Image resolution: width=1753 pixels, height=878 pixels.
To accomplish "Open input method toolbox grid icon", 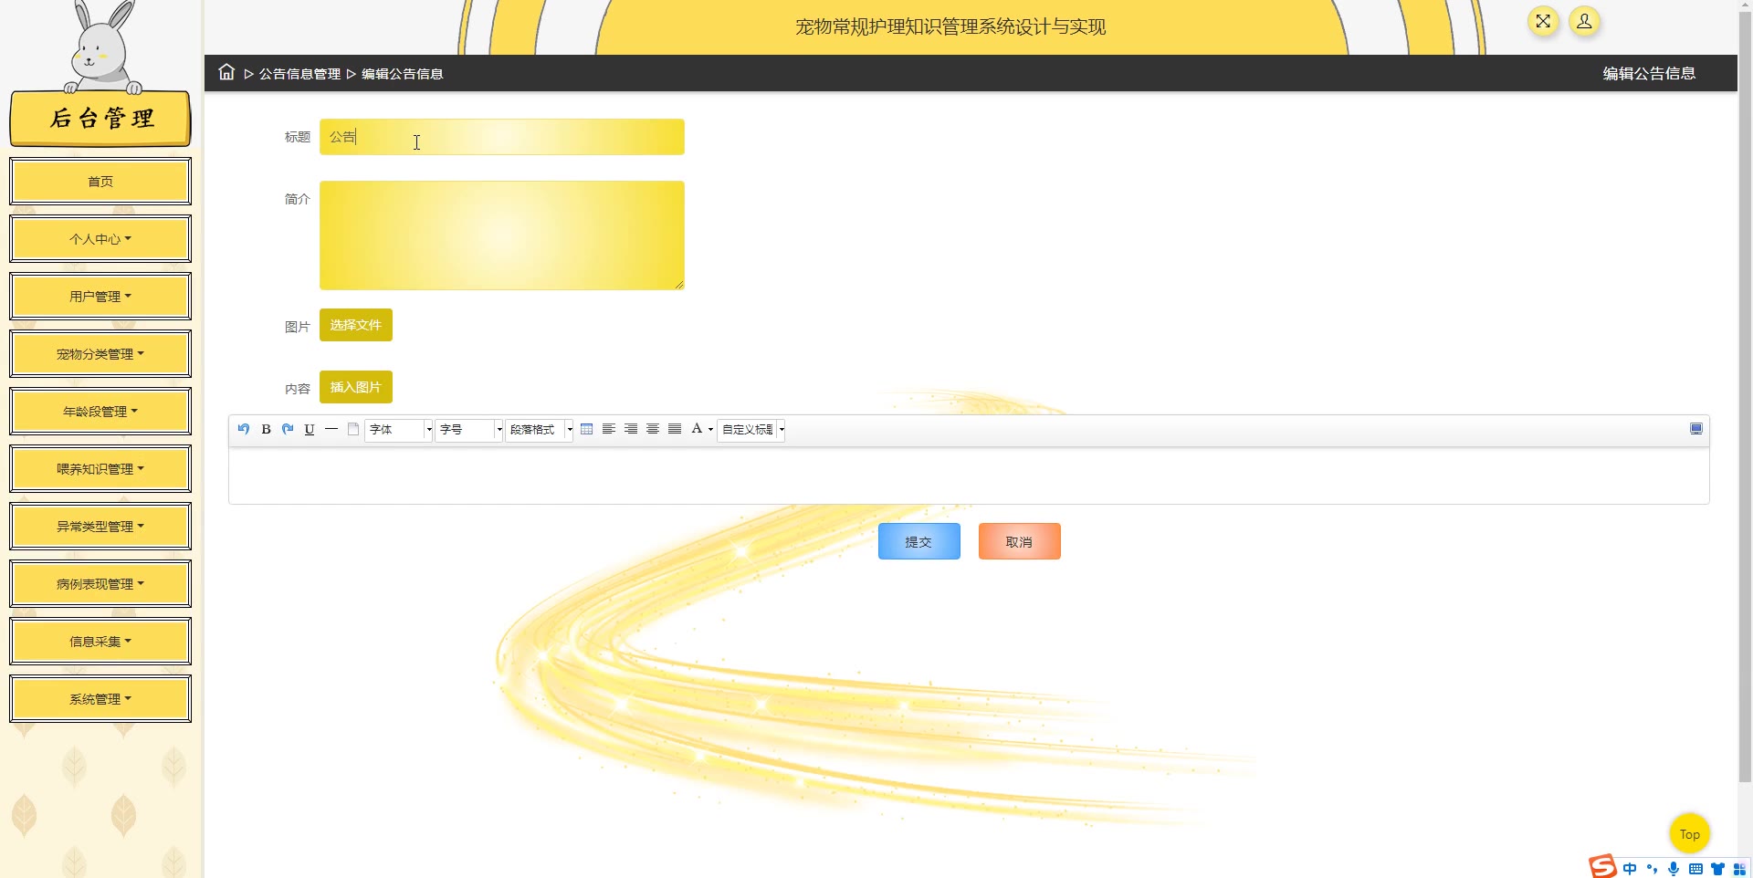I will (x=1739, y=869).
